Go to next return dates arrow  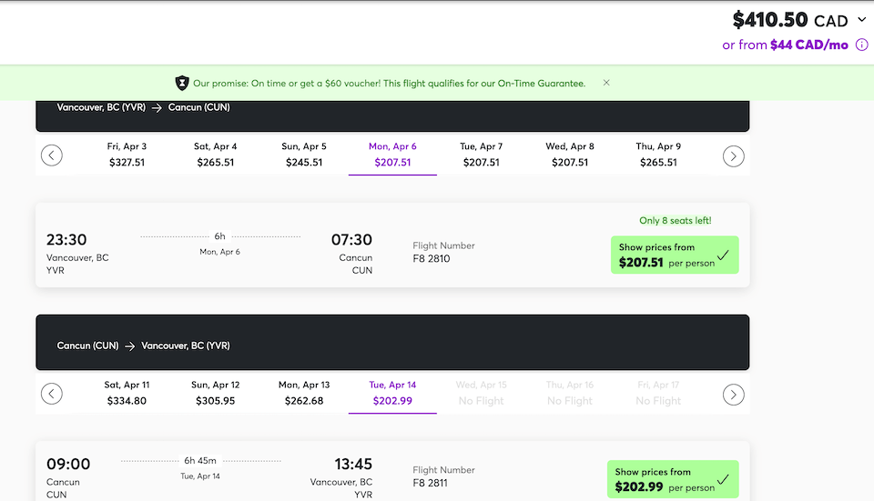tap(733, 394)
